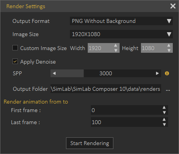The image size is (179, 154).
Task: Click the Output Folder path field
Action: 106,89
